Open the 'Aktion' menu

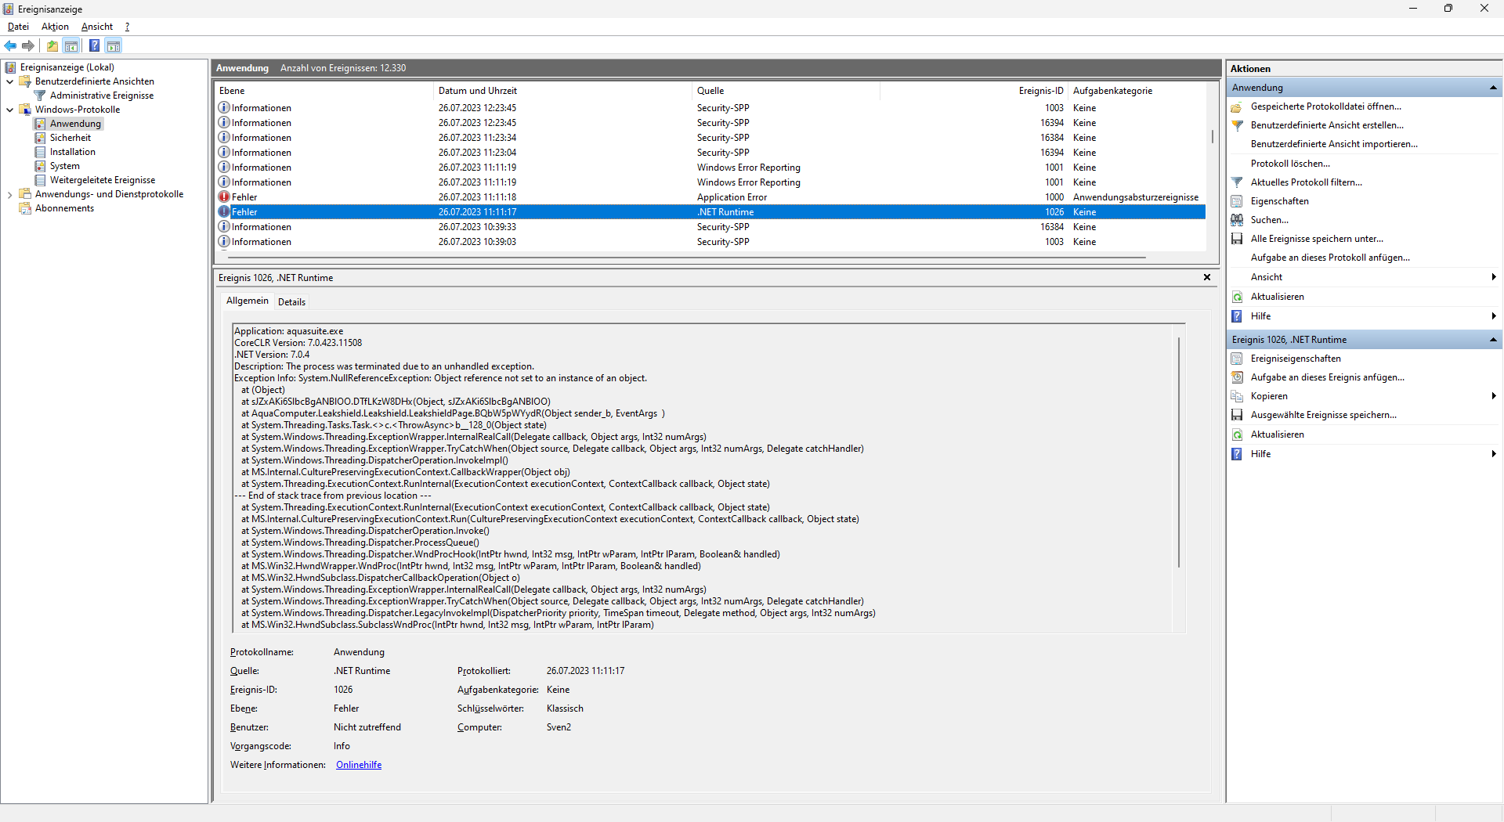tap(55, 27)
